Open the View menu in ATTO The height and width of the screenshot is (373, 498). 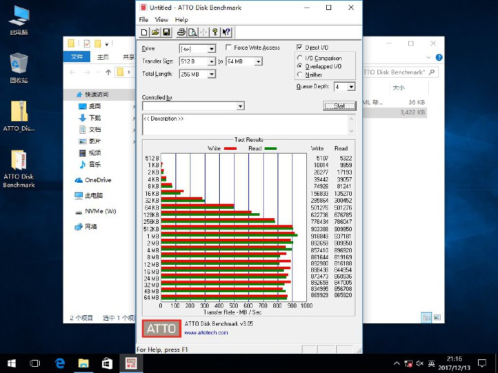point(162,20)
